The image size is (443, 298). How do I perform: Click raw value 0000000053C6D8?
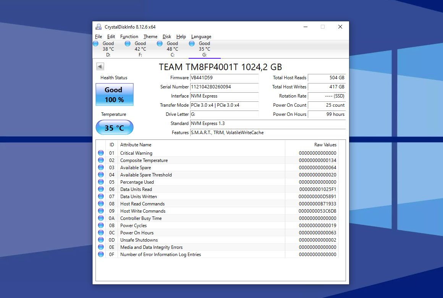coord(317,211)
